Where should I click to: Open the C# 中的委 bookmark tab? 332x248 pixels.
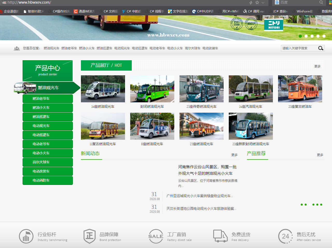click(x=132, y=11)
